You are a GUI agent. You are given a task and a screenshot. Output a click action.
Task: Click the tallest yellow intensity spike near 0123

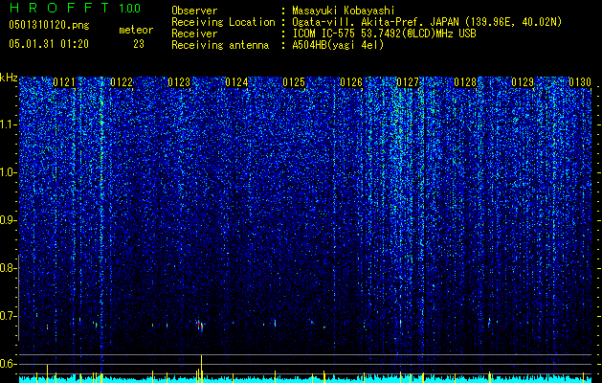(201, 369)
